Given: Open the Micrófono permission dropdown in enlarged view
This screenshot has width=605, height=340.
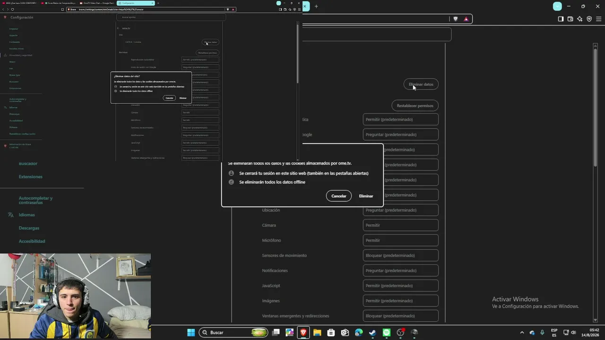Looking at the screenshot, I should click(400, 240).
